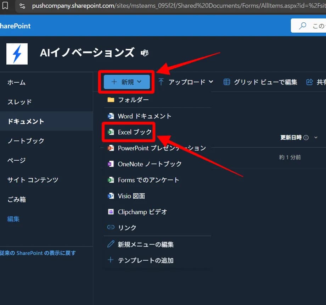Click the Forms survey icon
326x305 pixels.
coord(111,180)
